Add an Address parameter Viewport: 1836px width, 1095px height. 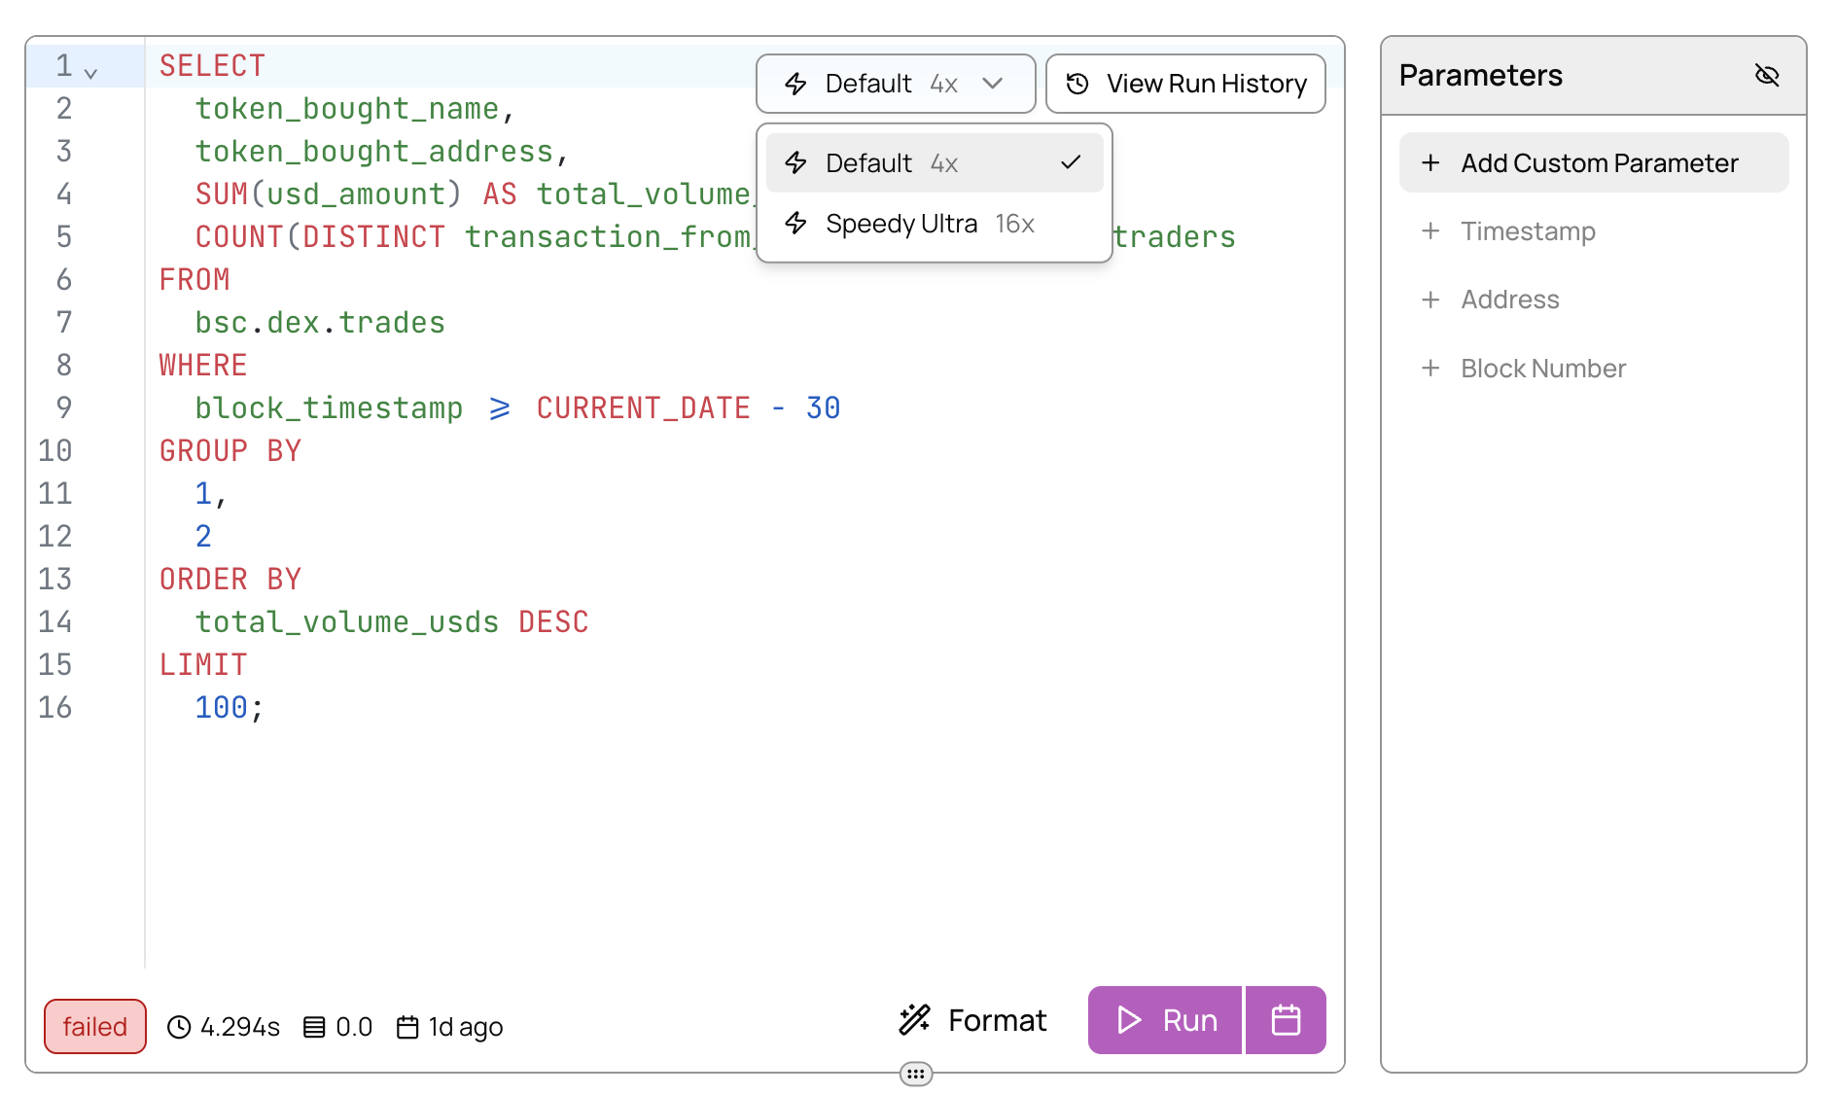[1593, 300]
